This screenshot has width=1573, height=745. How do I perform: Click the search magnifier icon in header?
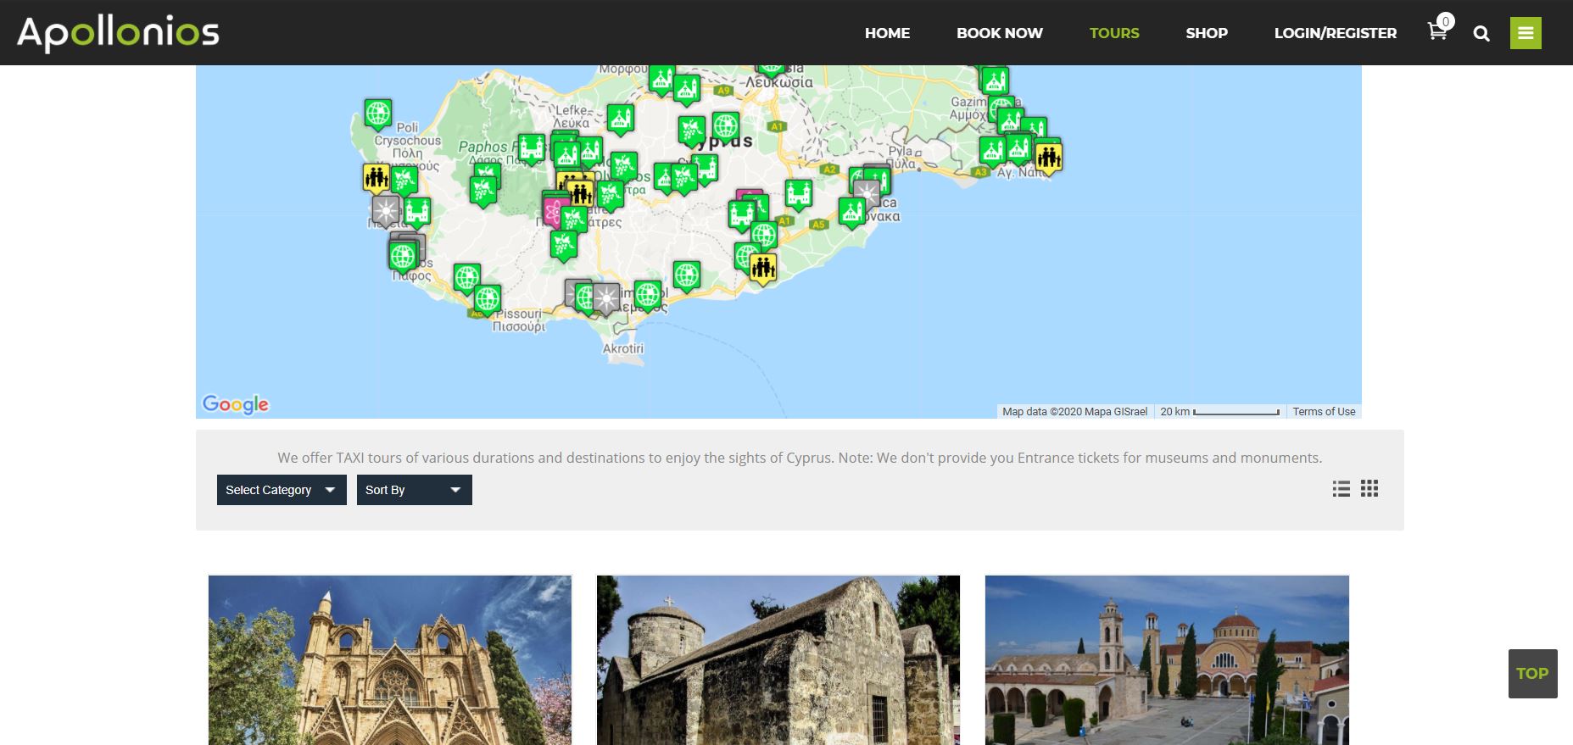(1481, 33)
